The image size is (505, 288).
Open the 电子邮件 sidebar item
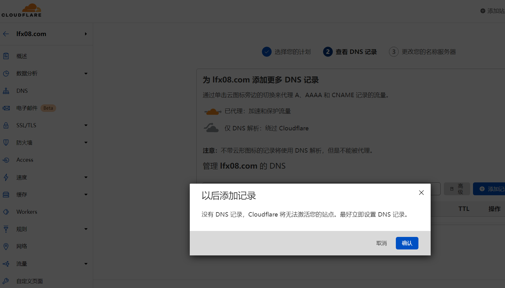coord(27,108)
